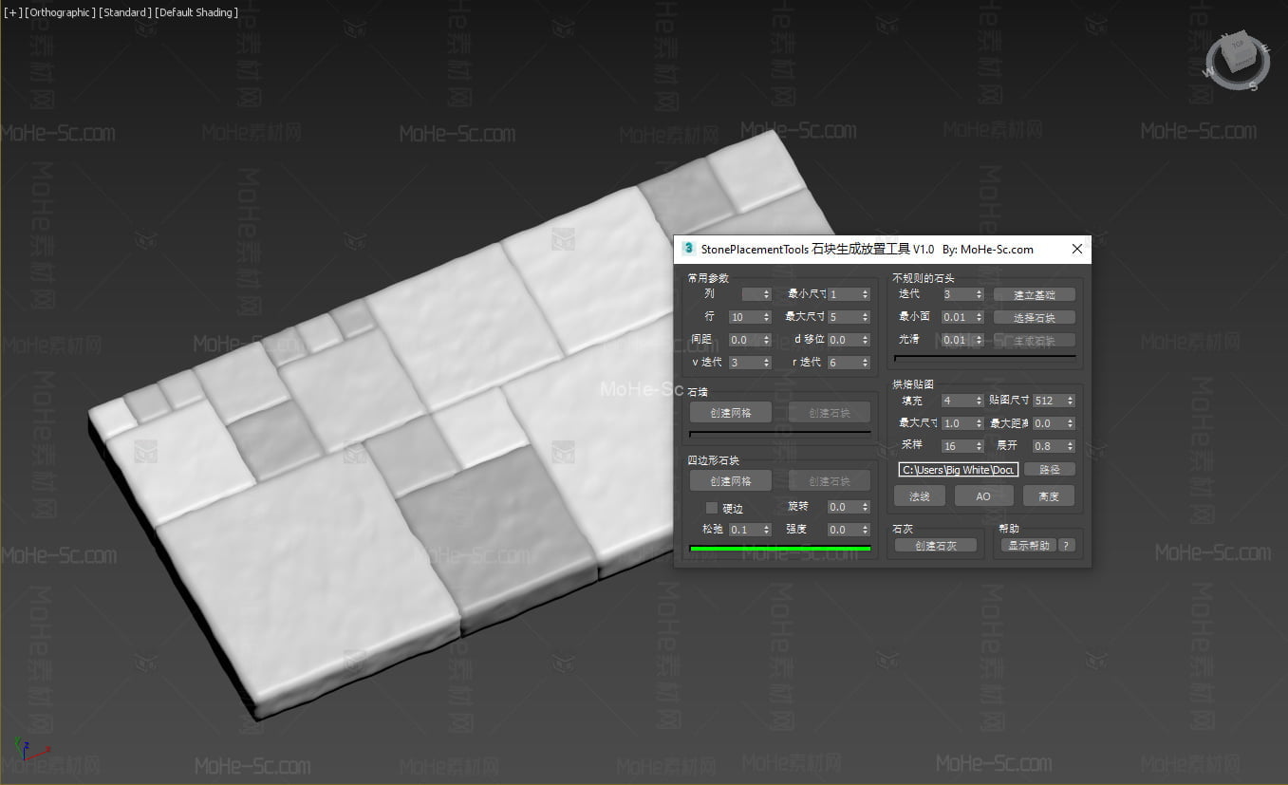Click the ViewCube TOP face
The width and height of the screenshot is (1288, 785).
(x=1239, y=51)
